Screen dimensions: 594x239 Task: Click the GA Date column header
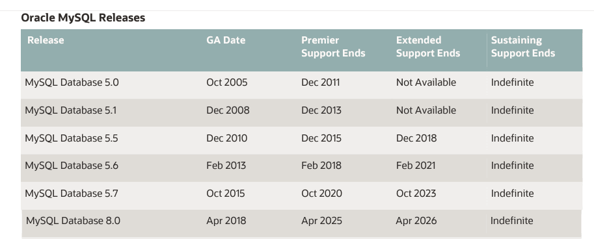click(x=226, y=40)
